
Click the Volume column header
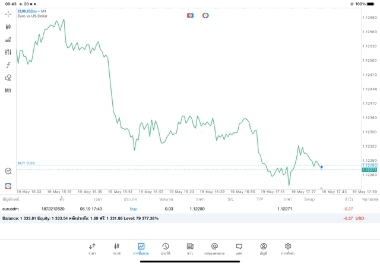click(166, 199)
